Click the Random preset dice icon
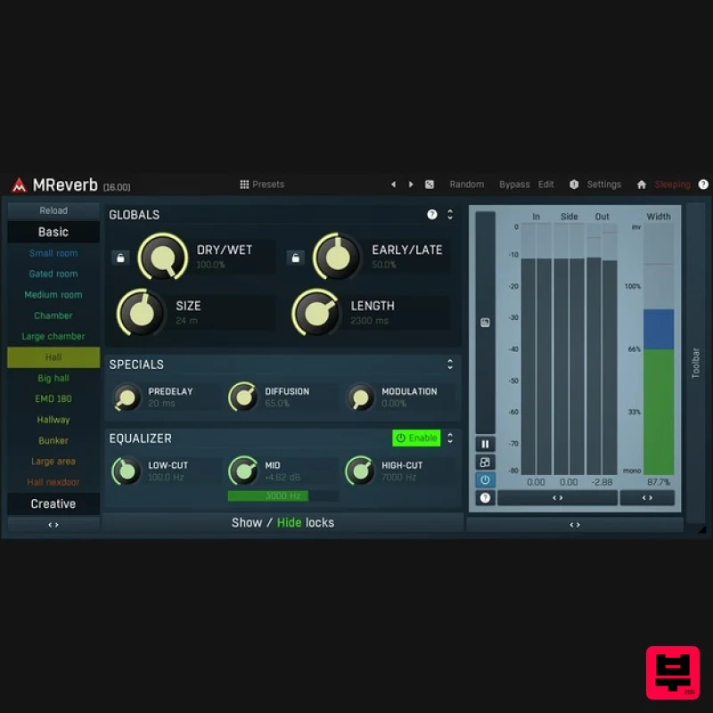 click(429, 184)
